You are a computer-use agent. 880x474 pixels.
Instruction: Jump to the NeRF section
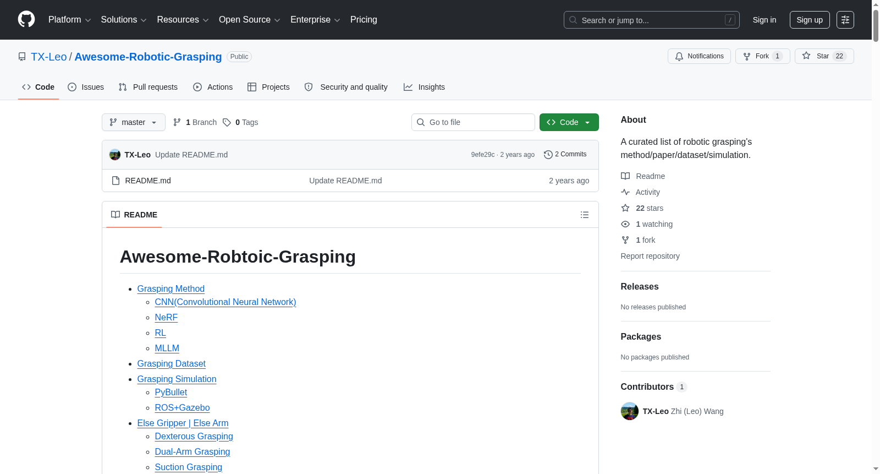[x=166, y=317]
